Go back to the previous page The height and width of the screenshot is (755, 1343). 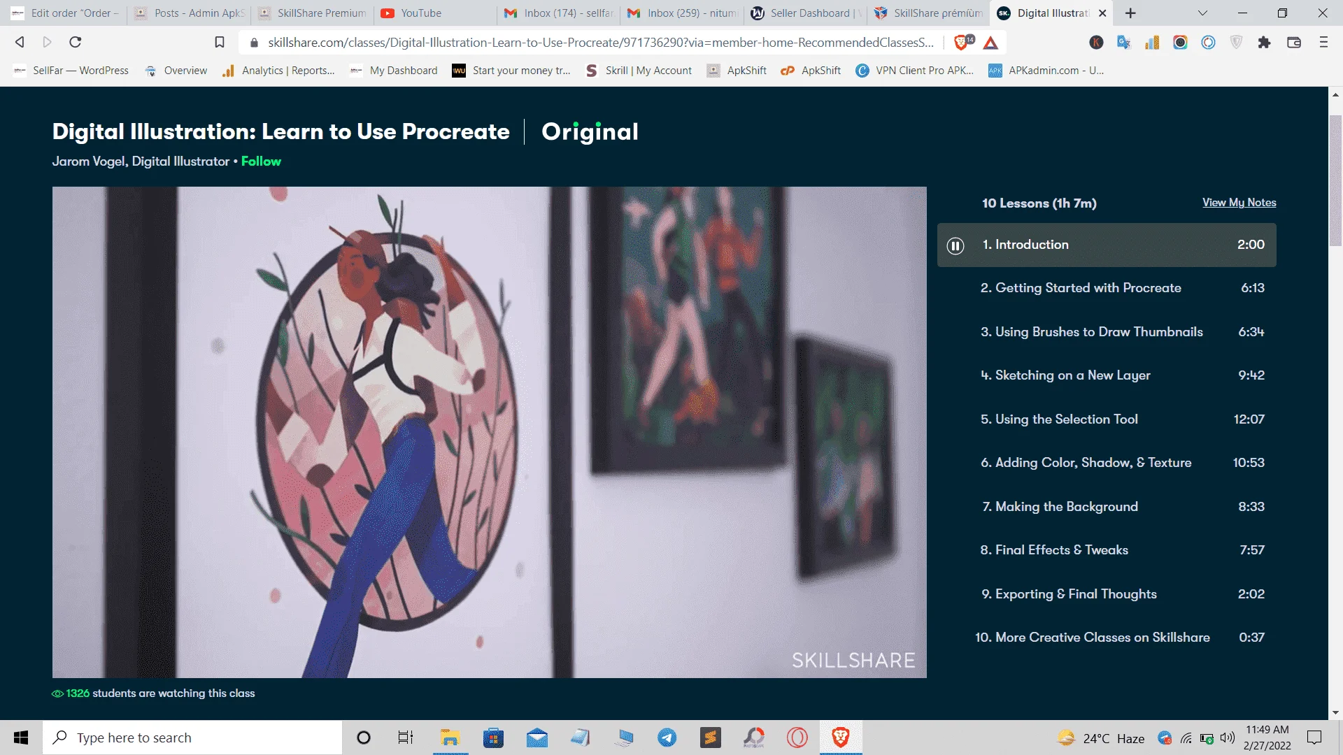20,42
